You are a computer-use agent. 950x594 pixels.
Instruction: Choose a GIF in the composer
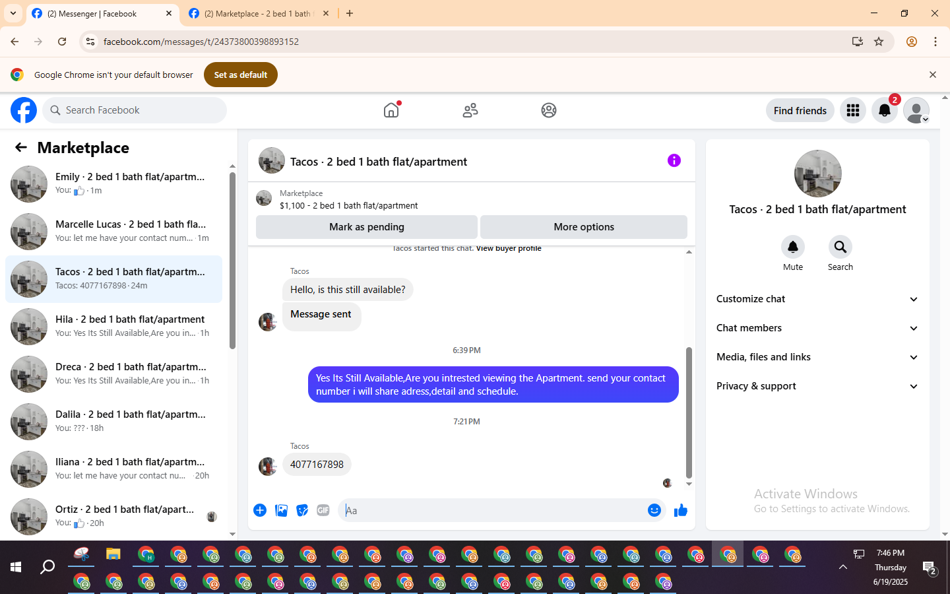pyautogui.click(x=323, y=510)
